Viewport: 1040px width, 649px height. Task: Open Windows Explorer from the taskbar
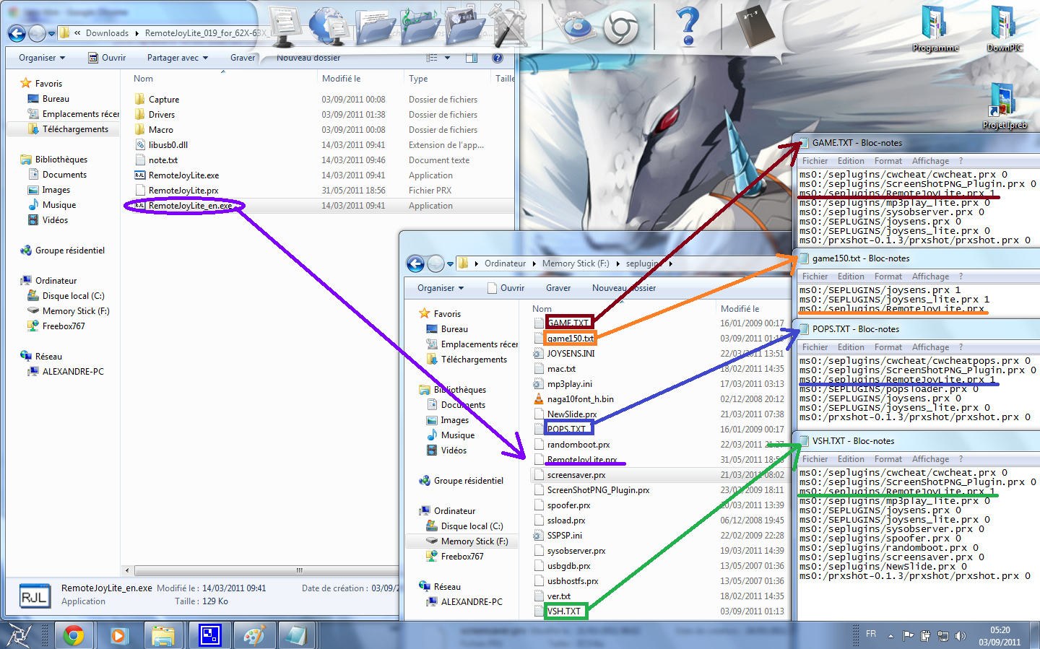coord(164,635)
